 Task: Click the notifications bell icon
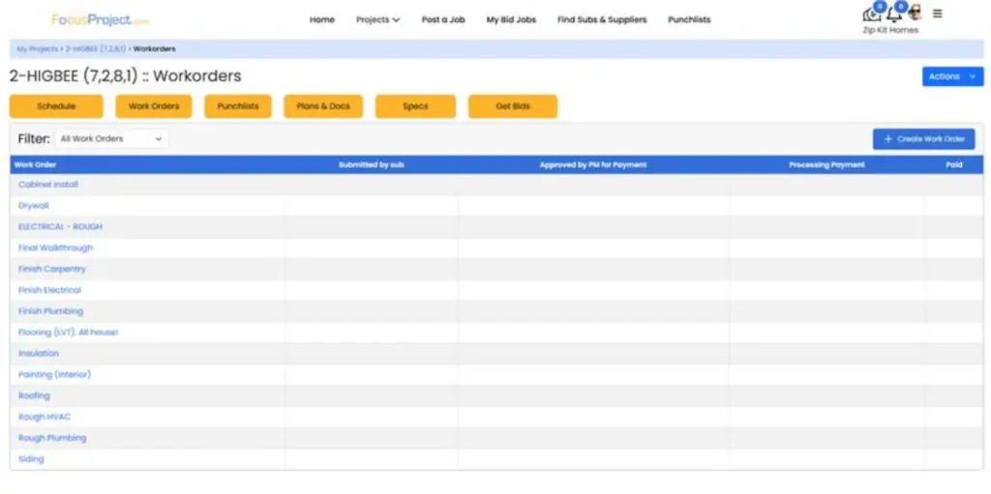coord(893,15)
